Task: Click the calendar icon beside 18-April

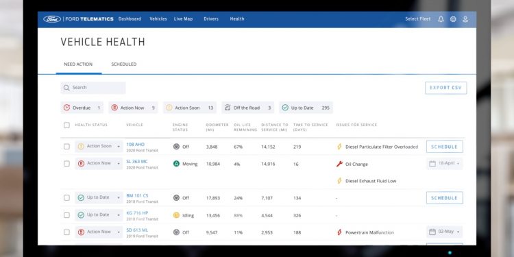Action: [432, 163]
